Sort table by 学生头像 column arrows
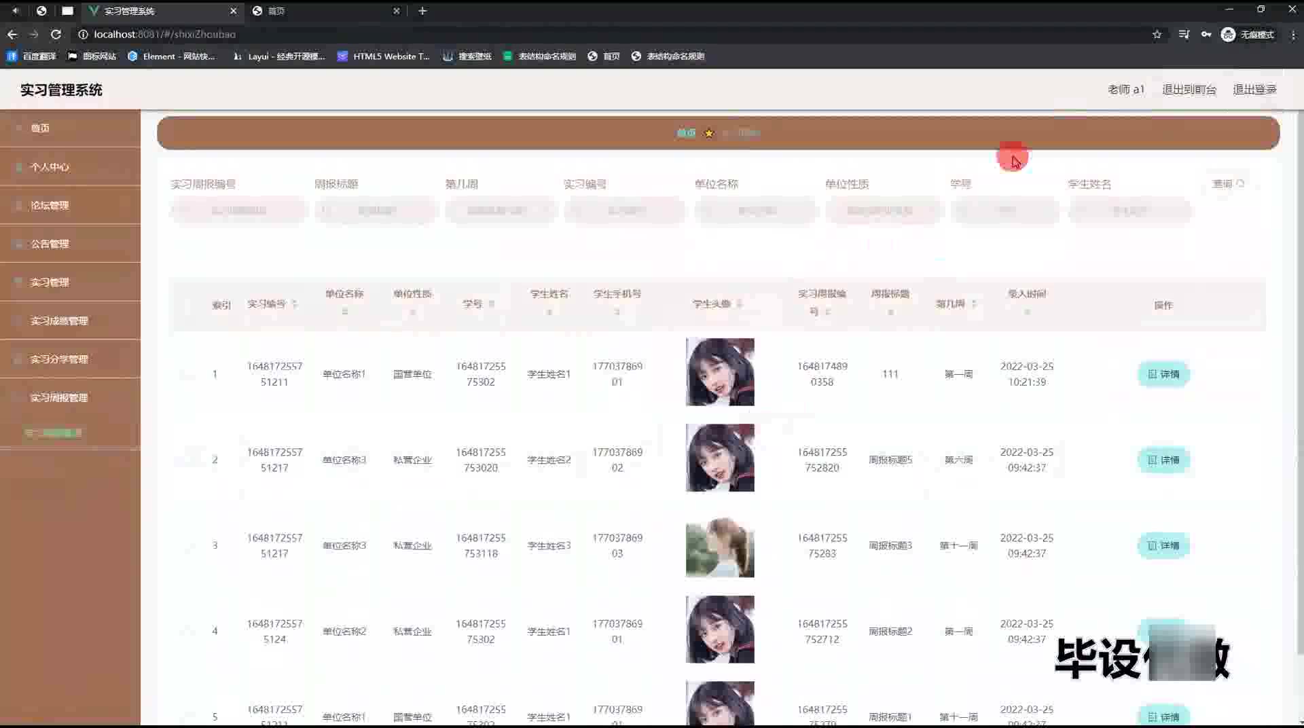The height and width of the screenshot is (728, 1304). pyautogui.click(x=739, y=304)
